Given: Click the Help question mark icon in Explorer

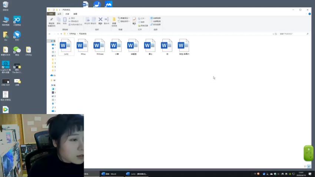Looking at the screenshot, I should pyautogui.click(x=309, y=14).
